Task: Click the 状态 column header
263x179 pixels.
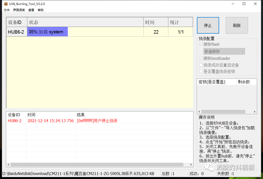Action: [85, 22]
